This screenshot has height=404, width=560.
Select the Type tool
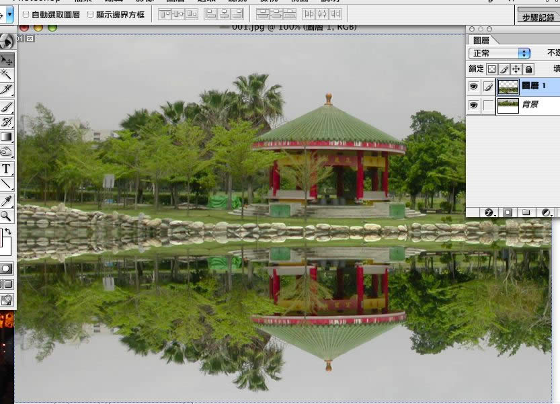[7, 169]
